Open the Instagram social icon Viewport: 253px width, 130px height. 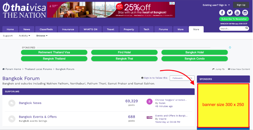click(x=245, y=13)
